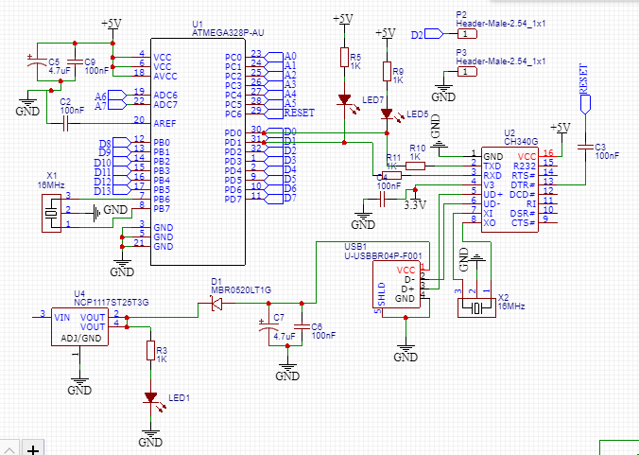639x455 pixels.
Task: Select the LED1 symbol below R3
Action: coord(151,397)
